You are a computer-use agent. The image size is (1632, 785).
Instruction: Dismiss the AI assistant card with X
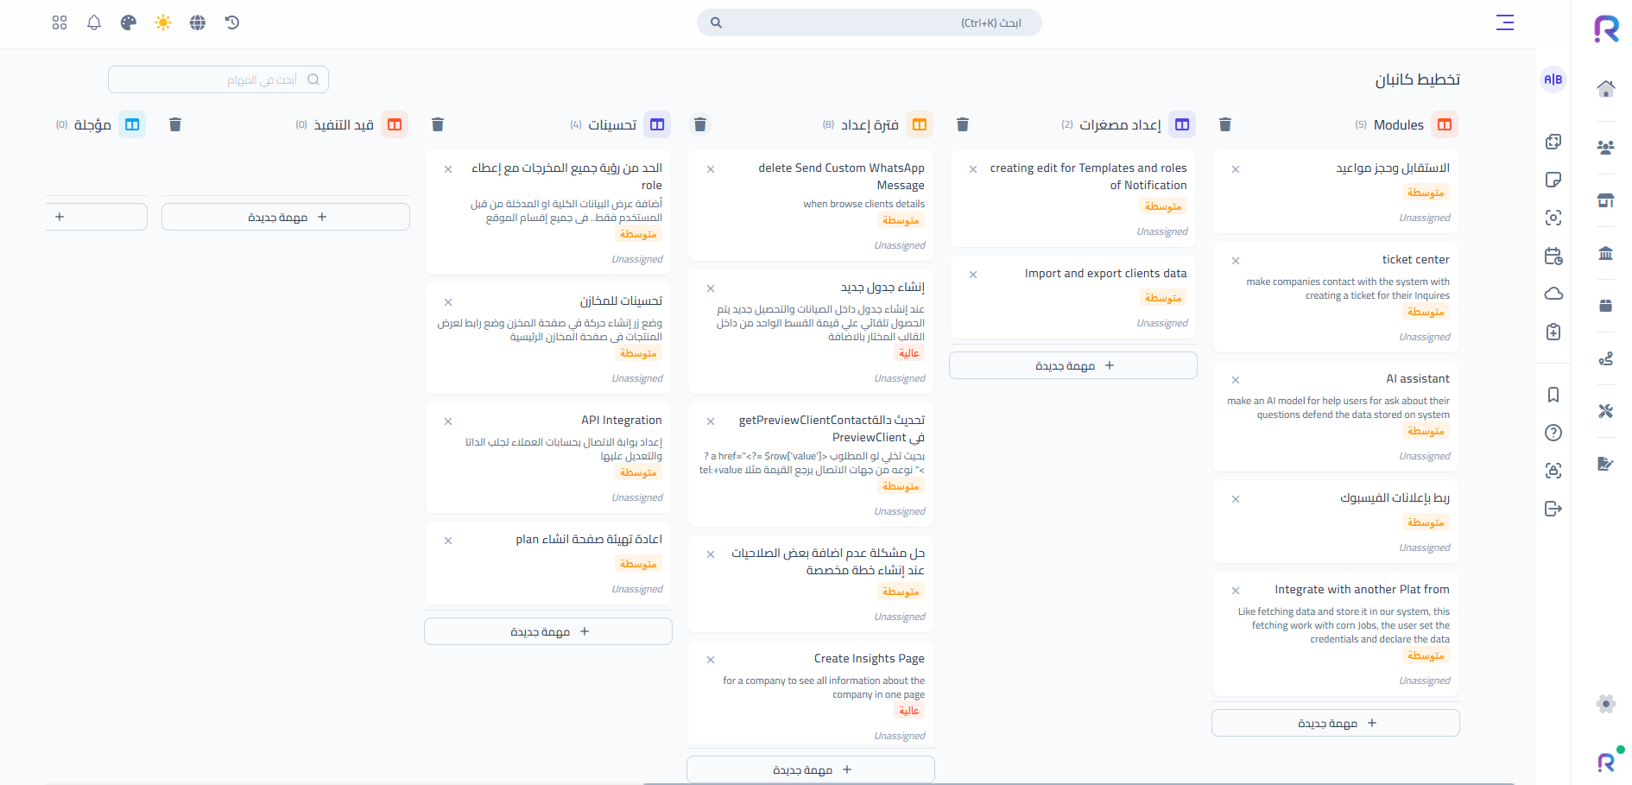(1235, 380)
